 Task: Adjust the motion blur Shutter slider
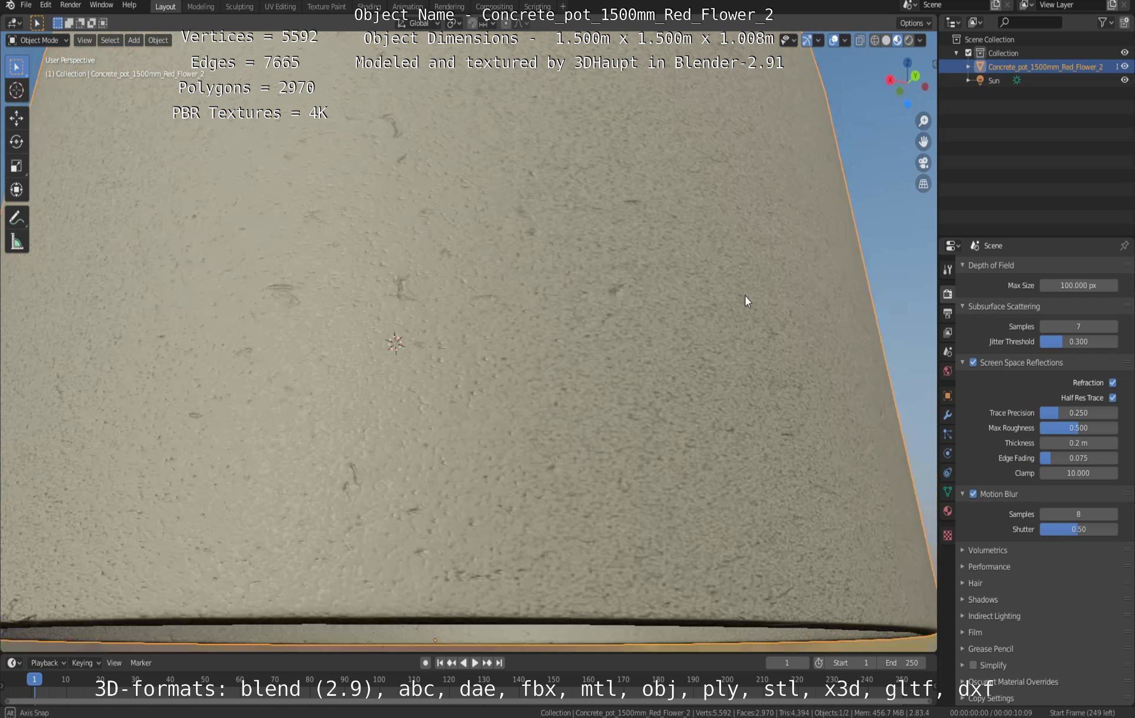point(1079,529)
